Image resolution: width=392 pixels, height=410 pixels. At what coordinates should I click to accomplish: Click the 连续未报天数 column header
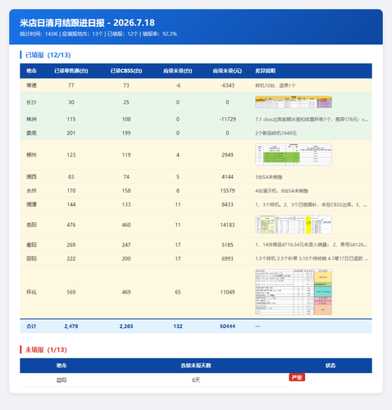click(x=196, y=366)
